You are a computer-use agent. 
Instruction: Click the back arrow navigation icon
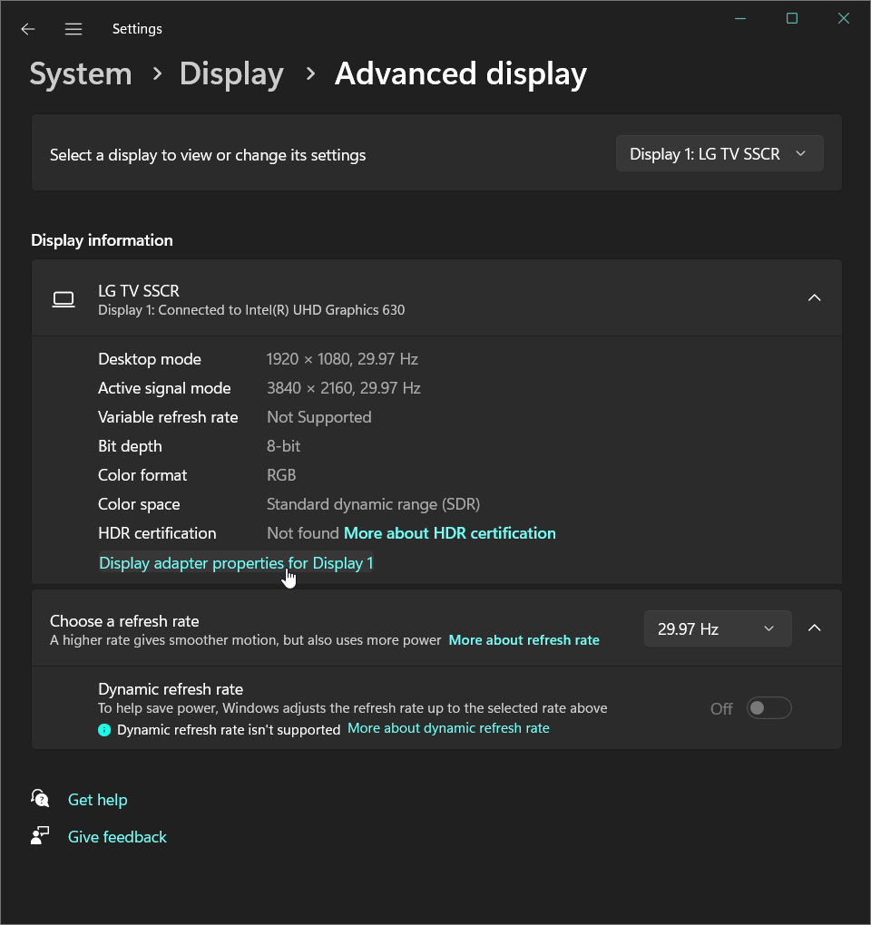[27, 28]
